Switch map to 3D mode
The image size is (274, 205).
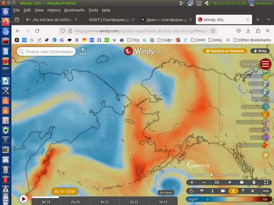[x=217, y=182]
